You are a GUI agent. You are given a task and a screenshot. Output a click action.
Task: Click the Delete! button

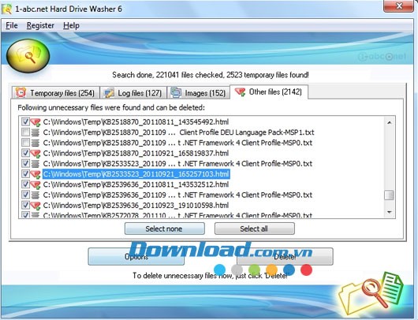(285, 257)
